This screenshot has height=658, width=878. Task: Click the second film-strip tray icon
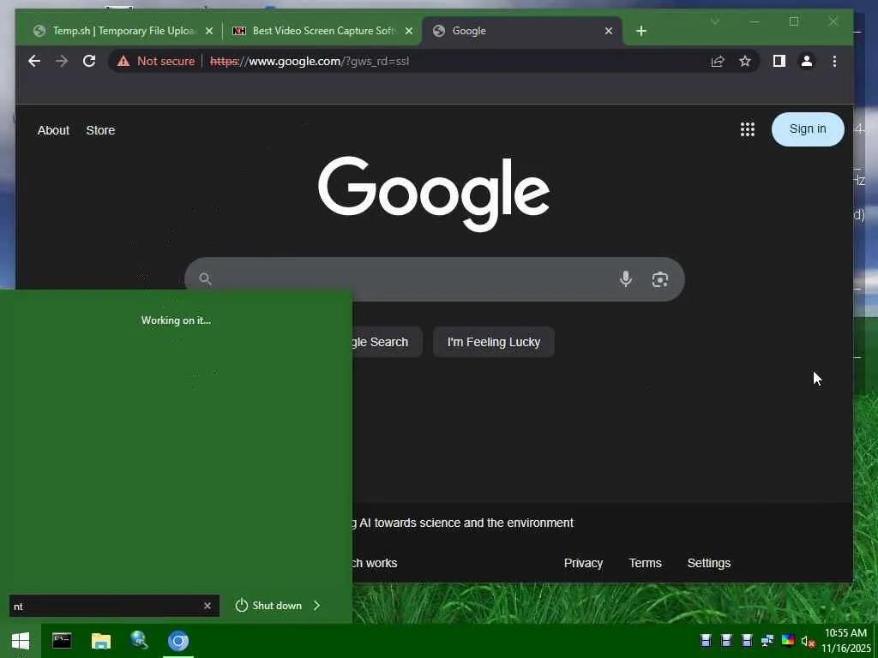point(726,640)
